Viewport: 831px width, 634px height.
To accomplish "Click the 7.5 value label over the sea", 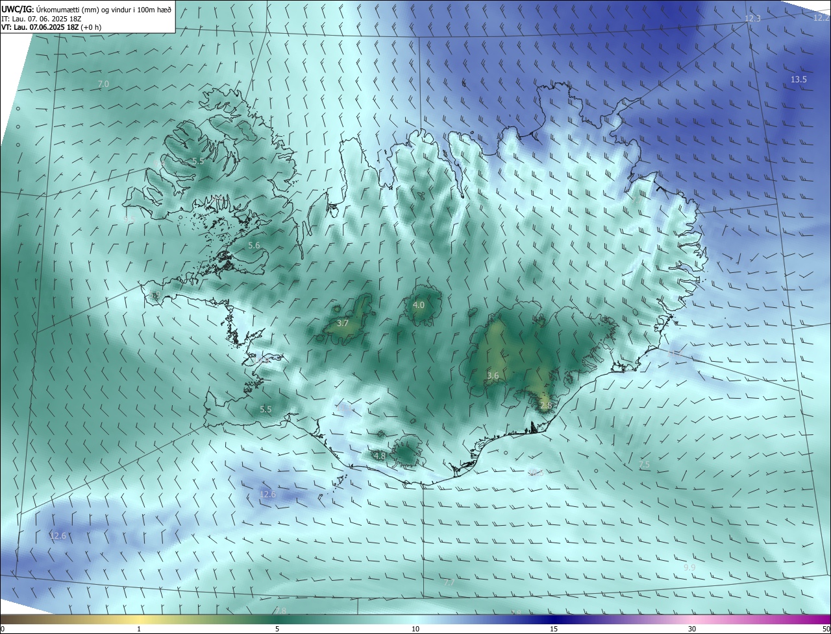I will (x=645, y=464).
